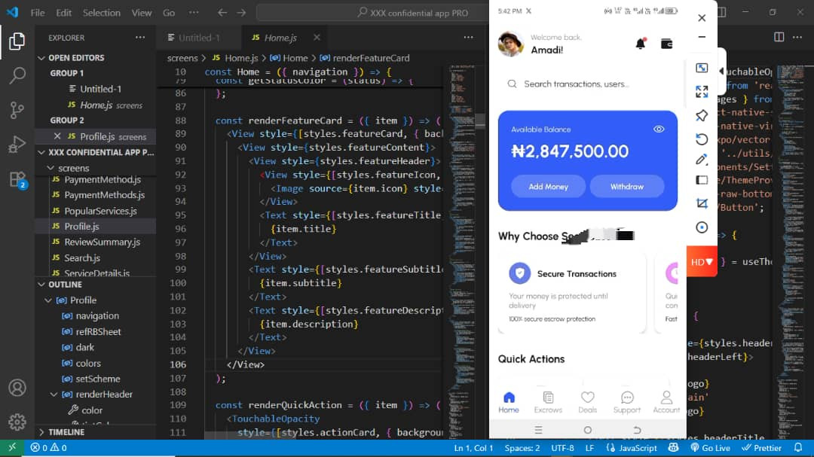Go back with the navigate back arrow

[222, 13]
